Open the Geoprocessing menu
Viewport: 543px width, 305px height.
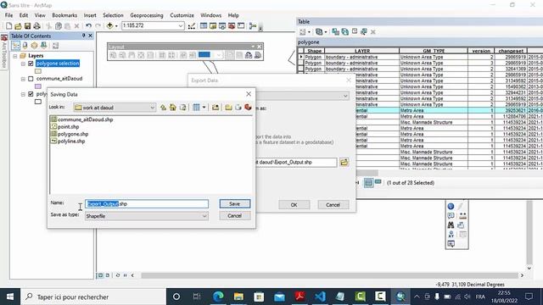click(x=147, y=15)
